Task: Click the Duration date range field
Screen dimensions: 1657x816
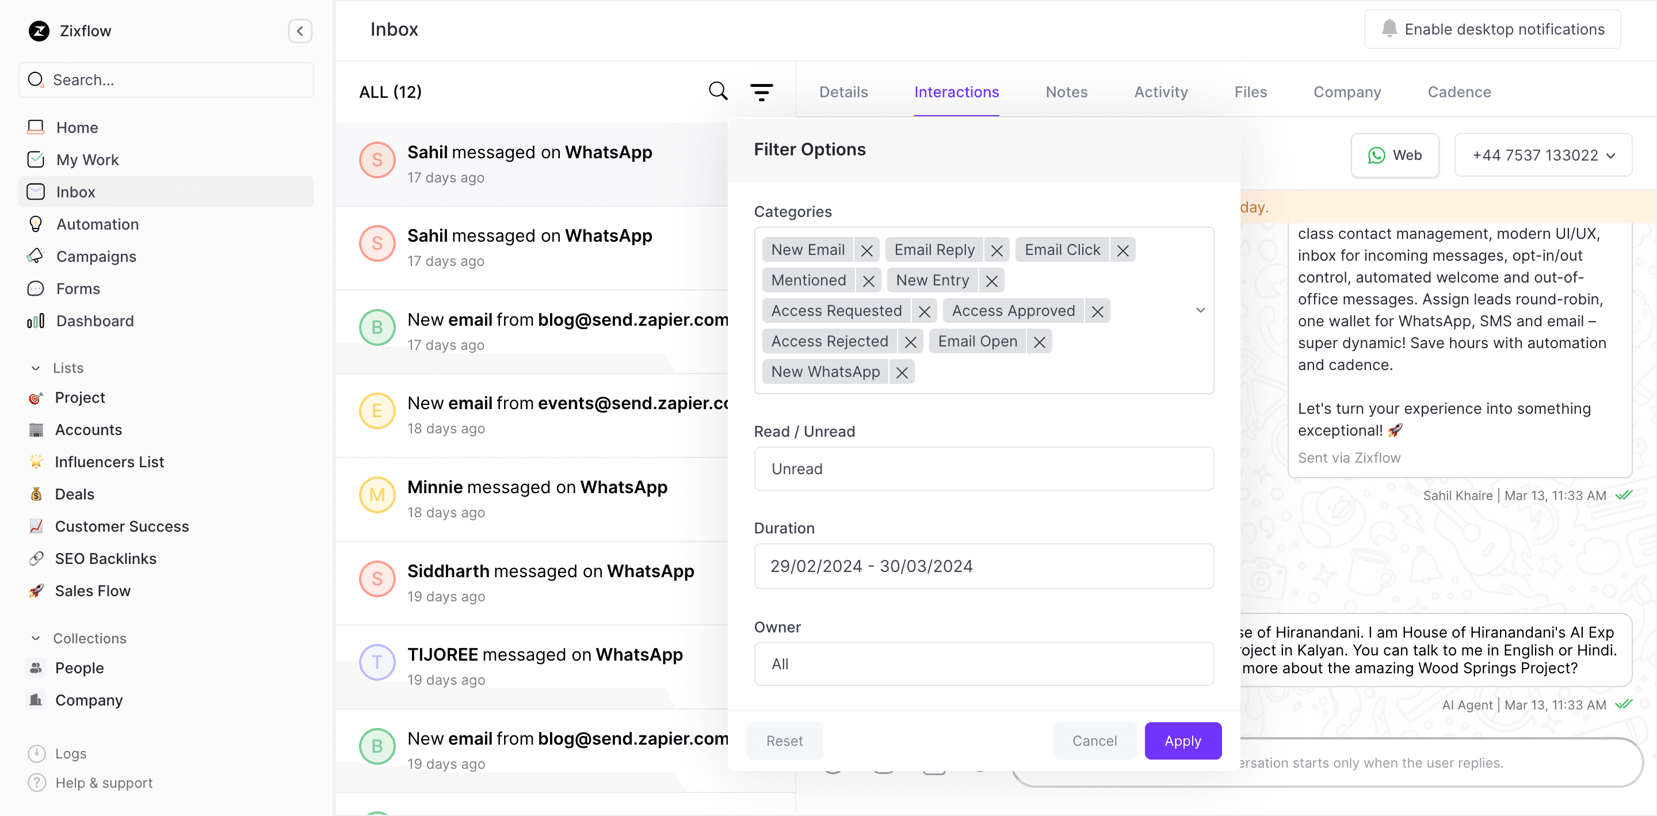Action: coord(983,566)
